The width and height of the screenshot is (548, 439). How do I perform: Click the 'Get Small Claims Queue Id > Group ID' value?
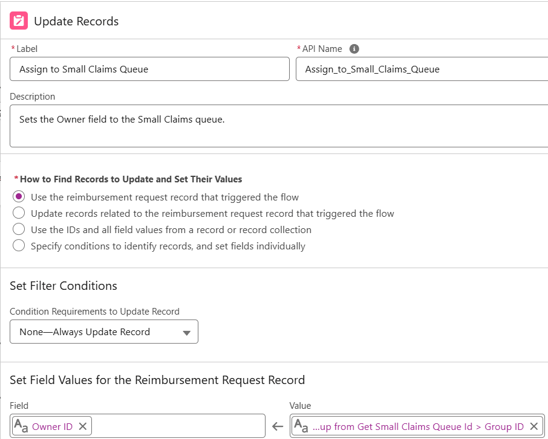click(x=418, y=426)
